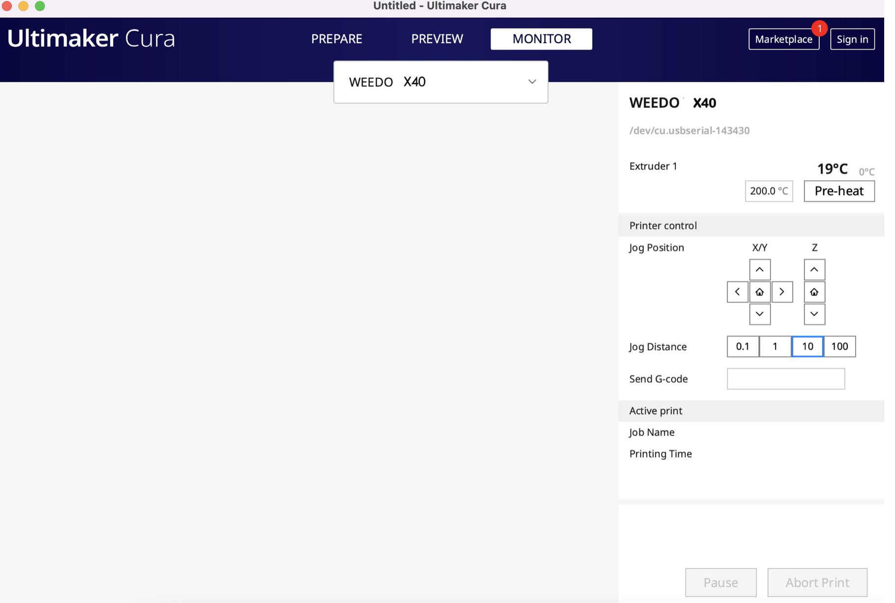Home the X/Y axes

coord(759,292)
